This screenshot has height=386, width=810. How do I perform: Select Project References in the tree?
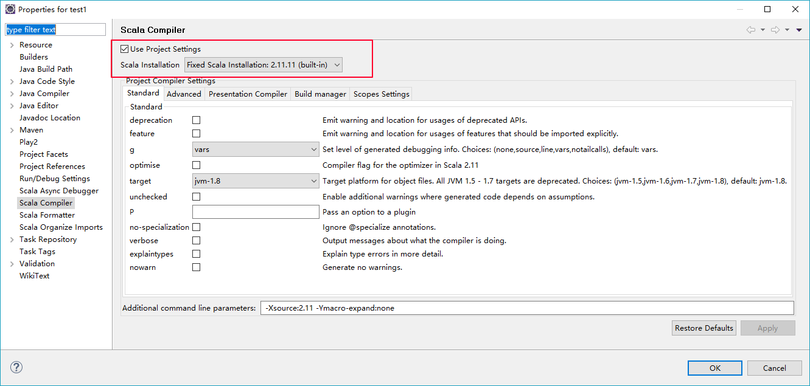[52, 167]
